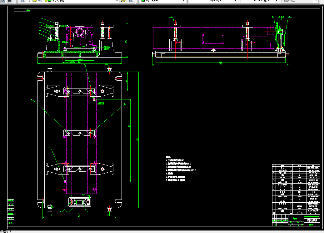Viewport: 324px width, 233px height.
Task: Expand the layer name dropdown list
Action: [117, 1]
